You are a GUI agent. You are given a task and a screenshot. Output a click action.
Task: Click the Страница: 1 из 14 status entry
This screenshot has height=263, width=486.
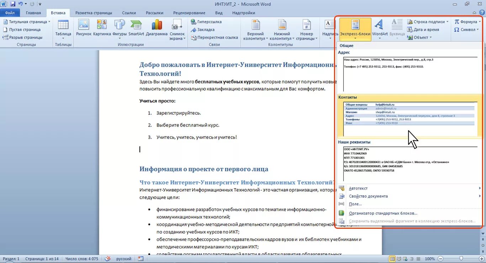[43, 259]
